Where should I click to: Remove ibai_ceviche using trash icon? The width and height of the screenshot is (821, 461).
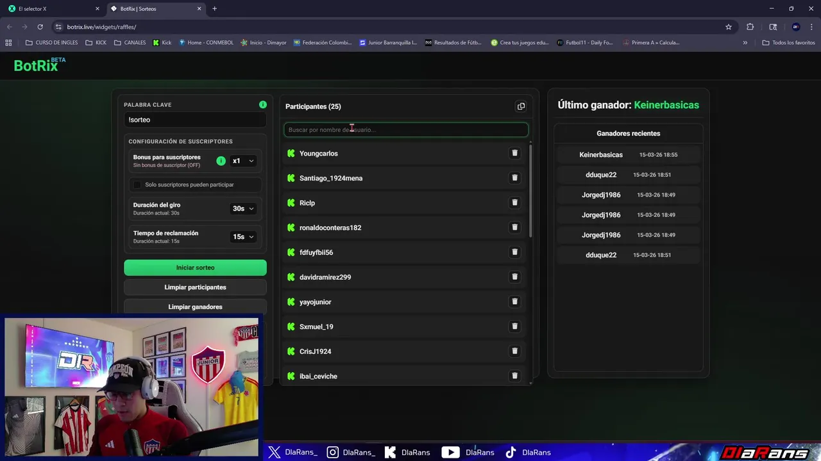pos(514,376)
